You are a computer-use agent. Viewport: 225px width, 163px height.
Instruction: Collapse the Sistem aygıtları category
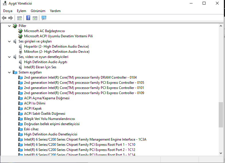click(9, 72)
